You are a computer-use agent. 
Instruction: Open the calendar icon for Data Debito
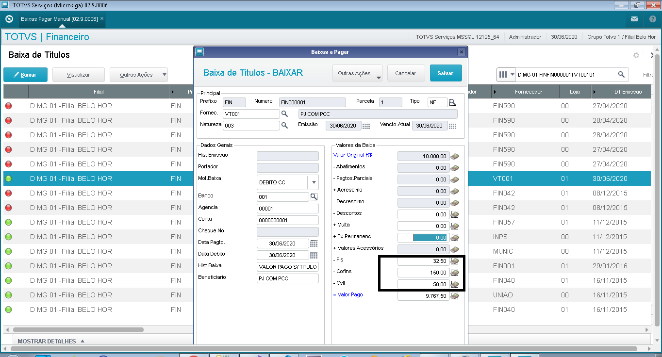coord(314,255)
